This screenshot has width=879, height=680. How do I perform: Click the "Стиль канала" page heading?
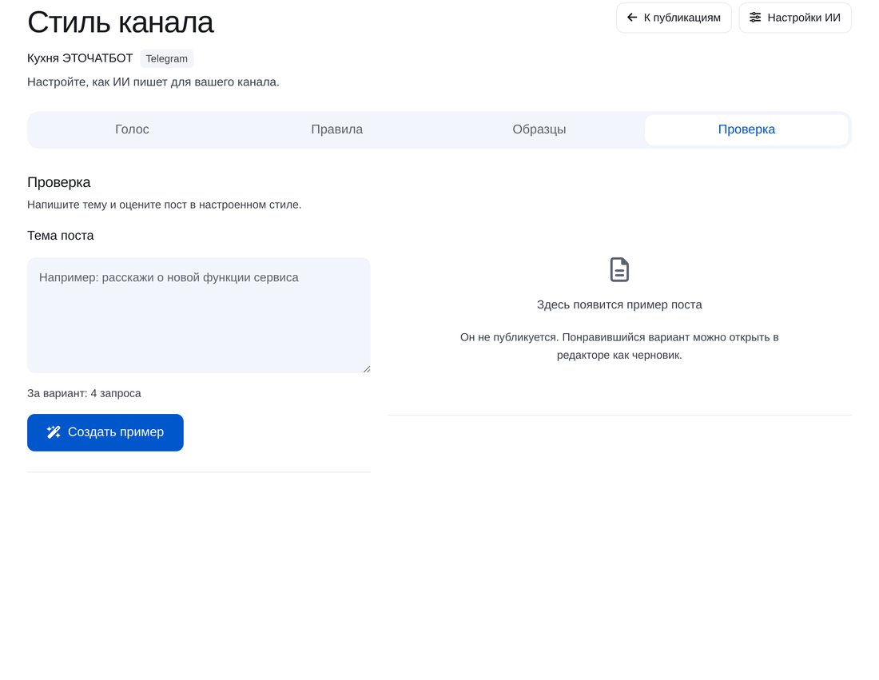pyautogui.click(x=121, y=22)
